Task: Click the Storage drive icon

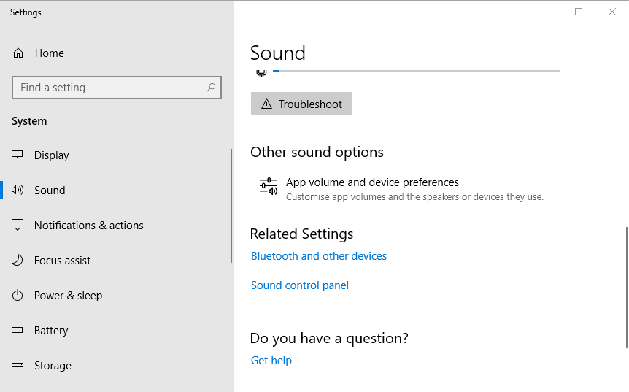Action: pyautogui.click(x=18, y=366)
